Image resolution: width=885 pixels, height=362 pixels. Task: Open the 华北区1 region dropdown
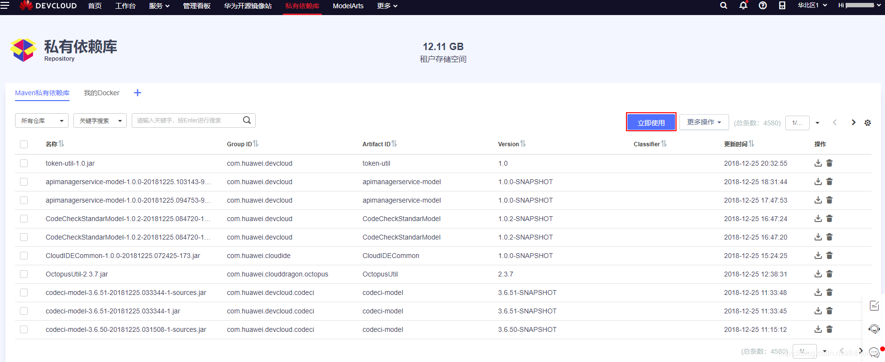(812, 5)
